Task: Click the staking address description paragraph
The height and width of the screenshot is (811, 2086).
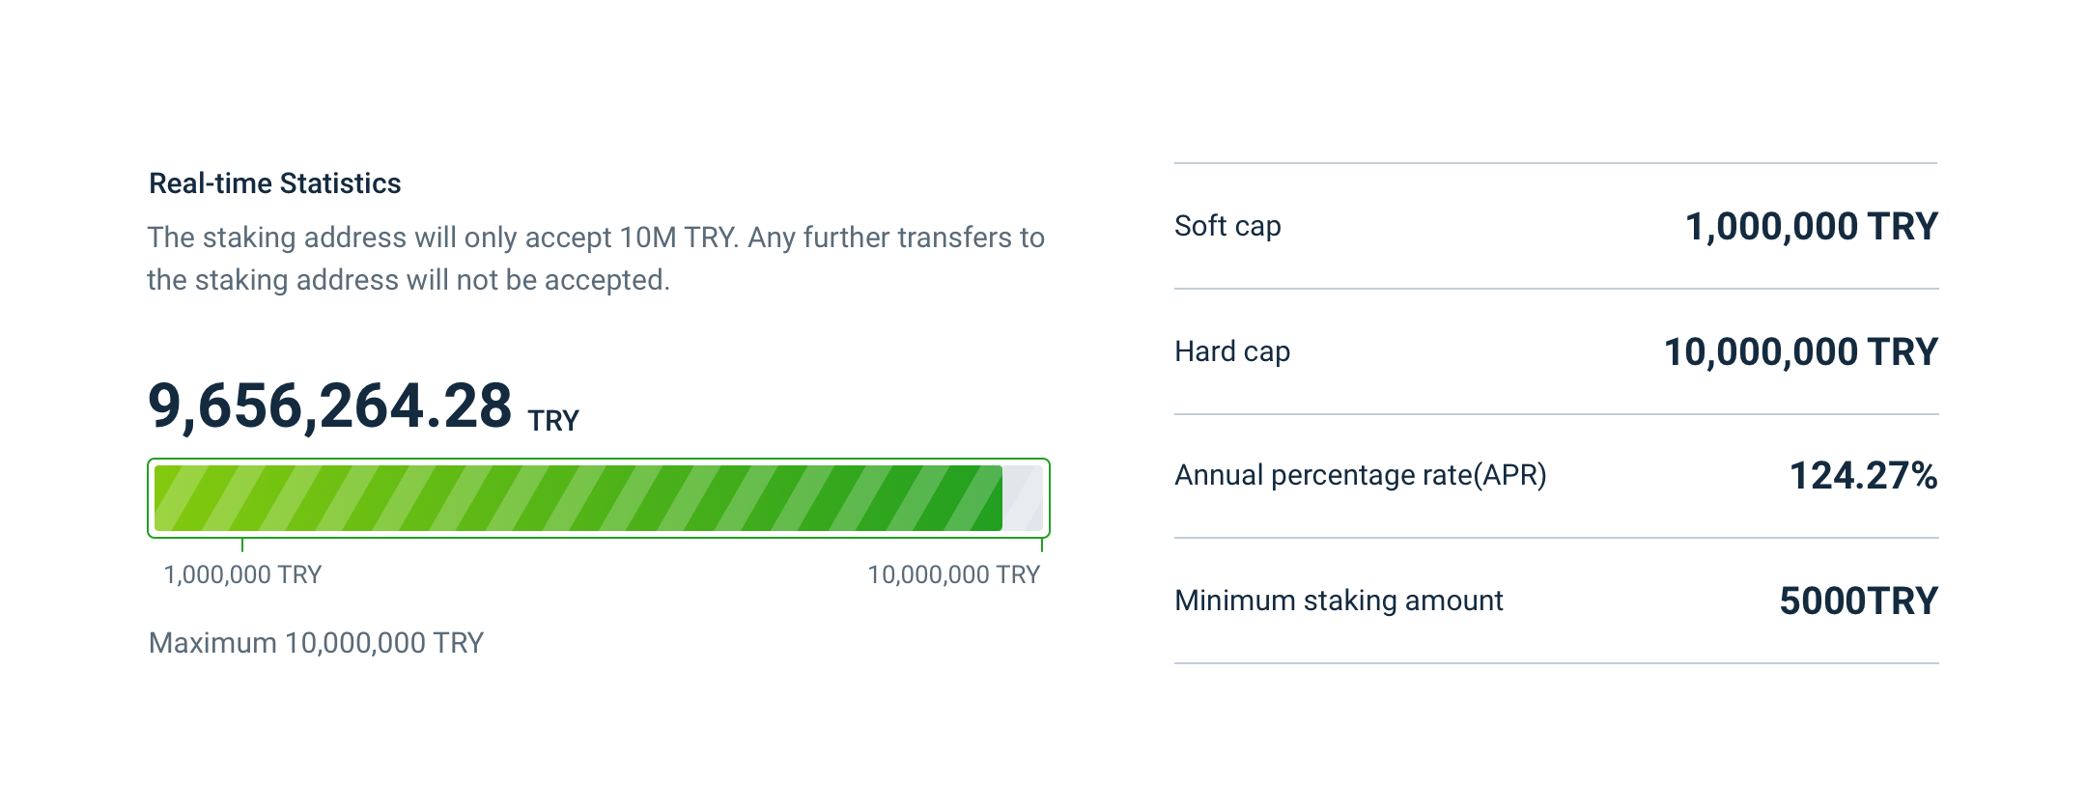Action: tap(596, 259)
